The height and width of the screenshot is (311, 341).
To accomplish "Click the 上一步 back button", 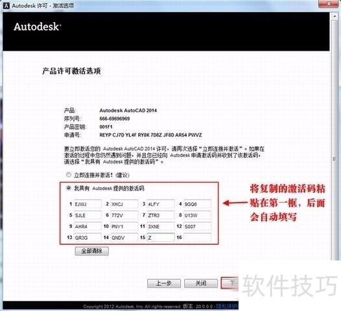I will [x=164, y=283].
